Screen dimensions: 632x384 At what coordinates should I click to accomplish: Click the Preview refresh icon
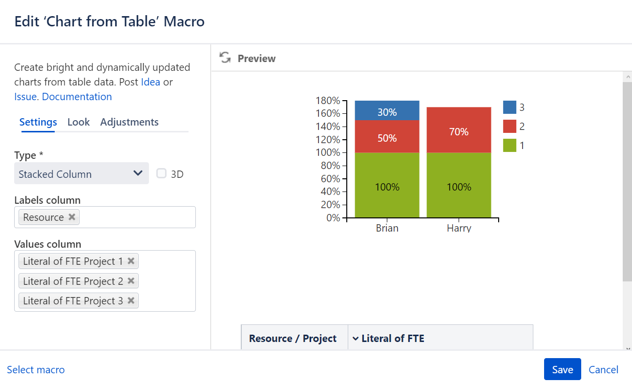click(x=225, y=58)
